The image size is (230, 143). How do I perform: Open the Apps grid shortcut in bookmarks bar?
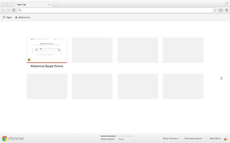pyautogui.click(x=7, y=17)
